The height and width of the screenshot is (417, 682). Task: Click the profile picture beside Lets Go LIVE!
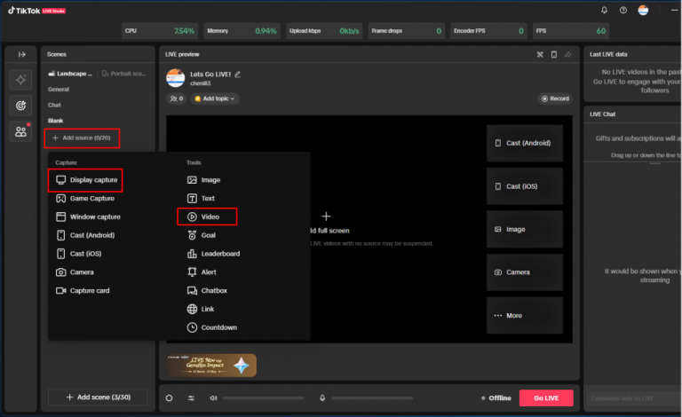[176, 78]
